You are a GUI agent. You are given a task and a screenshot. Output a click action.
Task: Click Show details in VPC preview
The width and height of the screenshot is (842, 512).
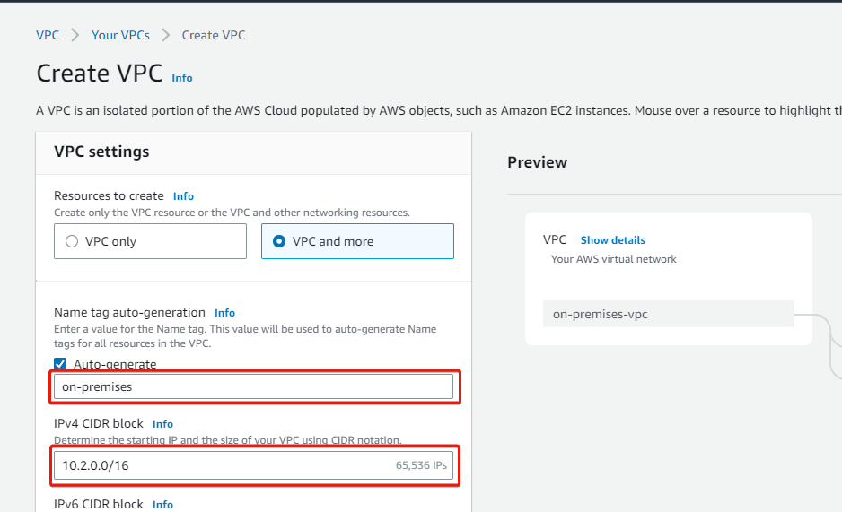[x=613, y=240]
